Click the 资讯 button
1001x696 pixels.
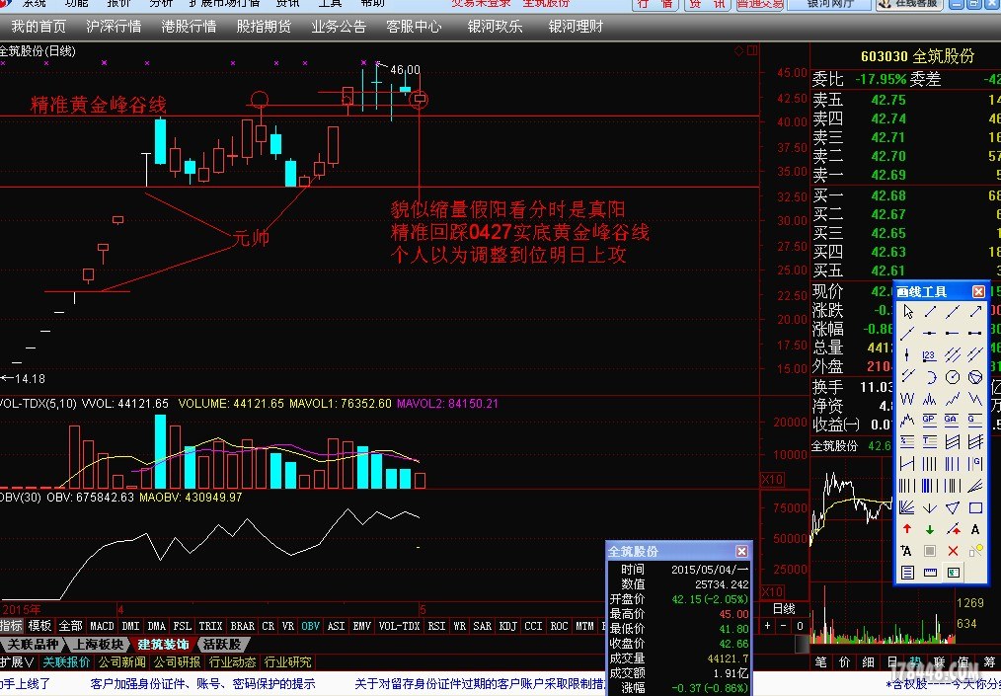(x=708, y=4)
